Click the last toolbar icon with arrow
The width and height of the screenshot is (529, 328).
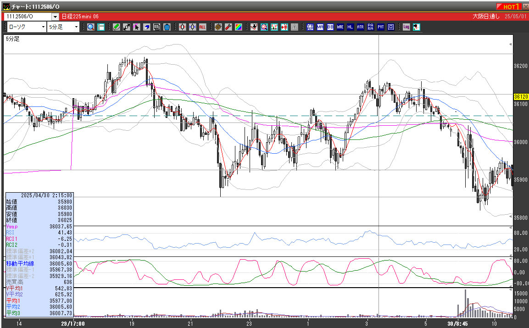click(x=416, y=27)
